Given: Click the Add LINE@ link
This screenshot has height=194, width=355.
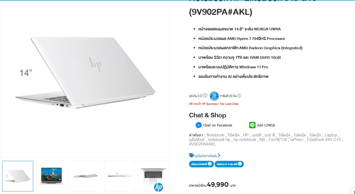Looking at the screenshot, I should pyautogui.click(x=266, y=125).
